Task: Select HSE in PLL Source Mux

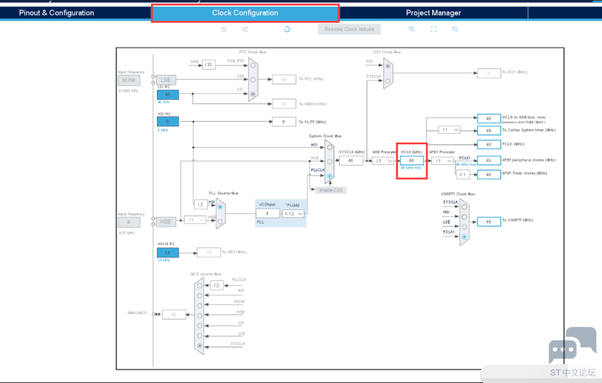Action: (x=220, y=222)
